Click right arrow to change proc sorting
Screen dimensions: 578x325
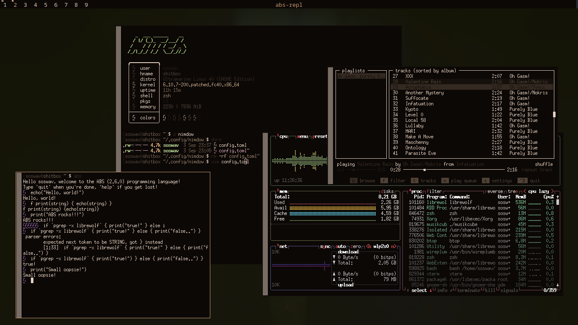coord(553,191)
